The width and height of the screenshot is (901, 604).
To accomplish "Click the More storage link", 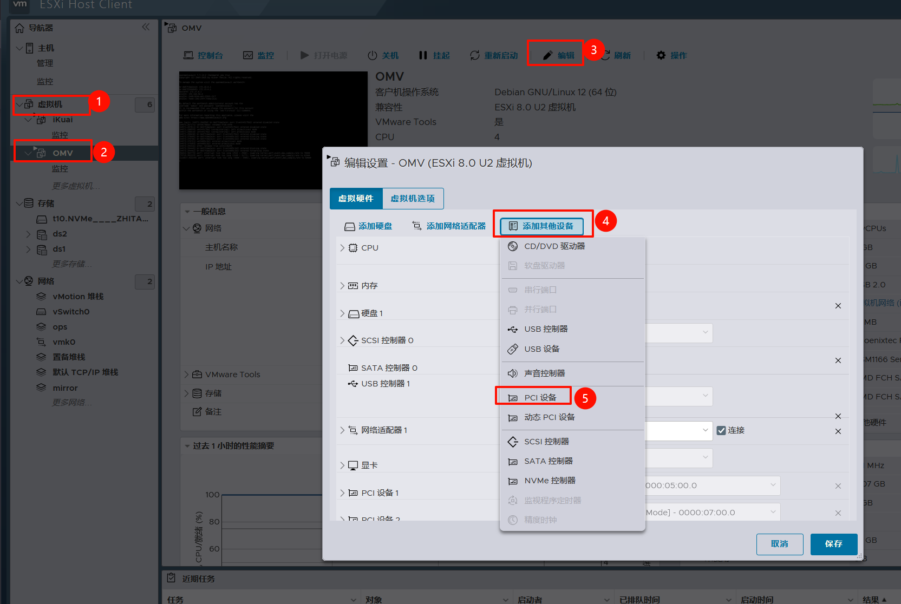I will click(72, 264).
